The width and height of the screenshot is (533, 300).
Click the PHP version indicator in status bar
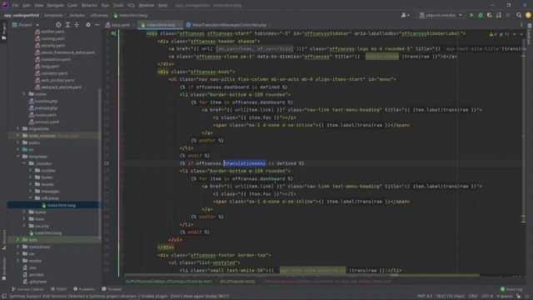[425, 297]
